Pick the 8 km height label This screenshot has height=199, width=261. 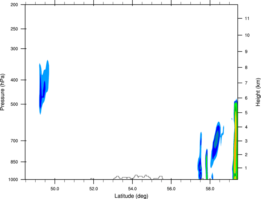pyautogui.click(x=246, y=68)
